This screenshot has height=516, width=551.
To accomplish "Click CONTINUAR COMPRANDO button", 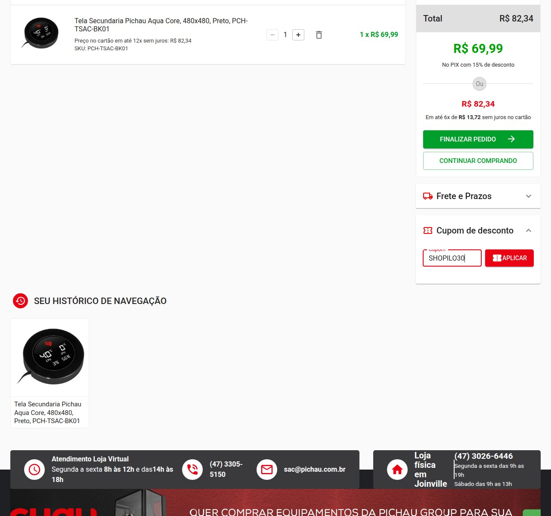I will [x=478, y=161].
